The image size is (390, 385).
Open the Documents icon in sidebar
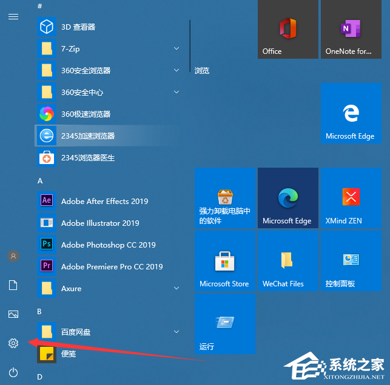click(x=13, y=285)
